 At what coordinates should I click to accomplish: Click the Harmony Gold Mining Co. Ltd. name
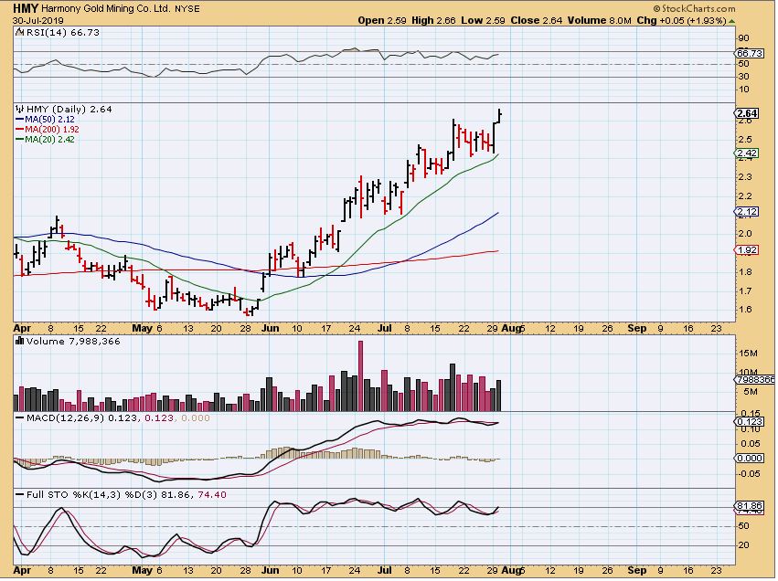(x=106, y=9)
